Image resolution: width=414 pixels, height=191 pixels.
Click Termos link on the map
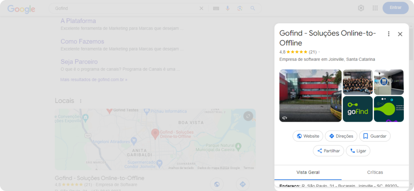[x=249, y=168]
